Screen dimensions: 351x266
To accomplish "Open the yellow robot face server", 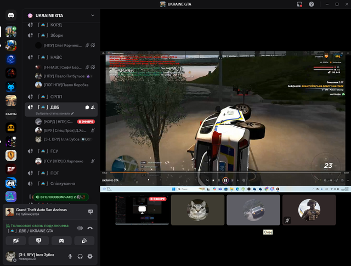I will pos(11,128).
